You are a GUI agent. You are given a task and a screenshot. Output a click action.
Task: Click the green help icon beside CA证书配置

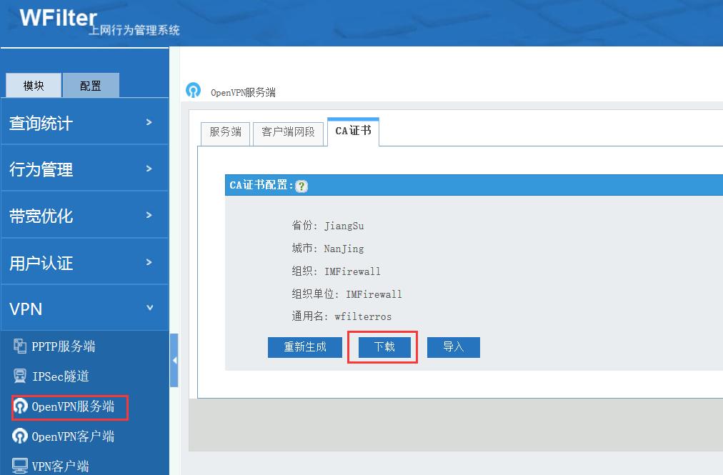point(301,186)
